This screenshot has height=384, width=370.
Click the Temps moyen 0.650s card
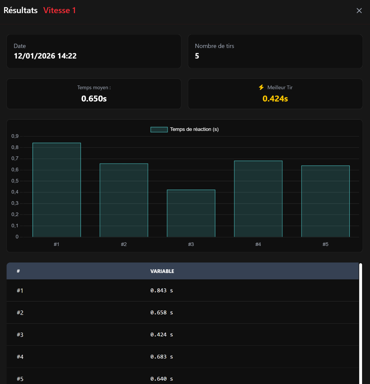pos(94,94)
